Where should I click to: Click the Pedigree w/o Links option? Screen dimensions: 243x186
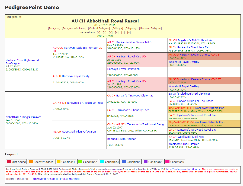point(74,28)
